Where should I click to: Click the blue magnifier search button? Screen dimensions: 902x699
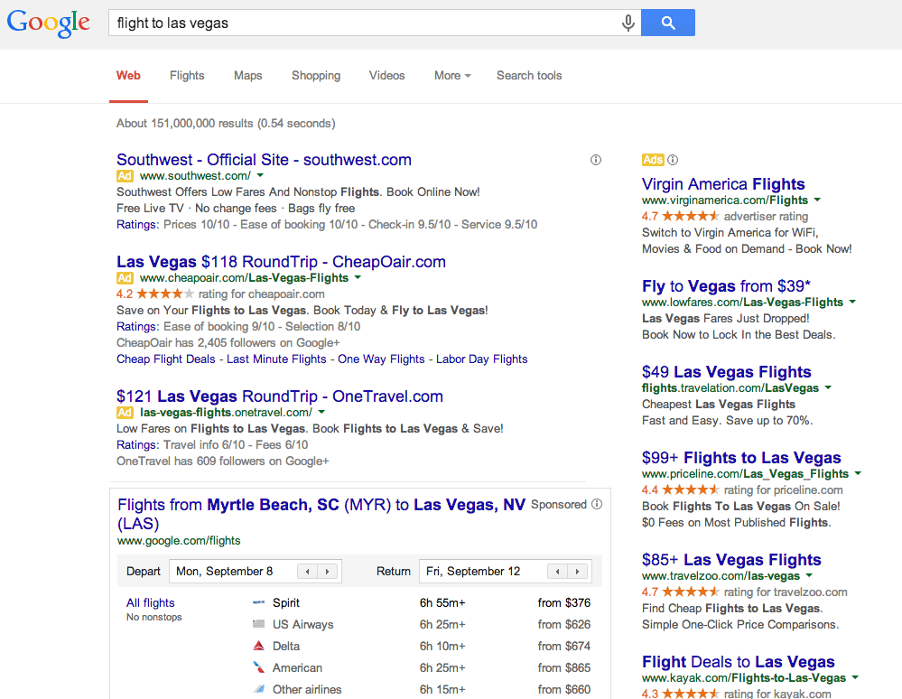tap(668, 23)
